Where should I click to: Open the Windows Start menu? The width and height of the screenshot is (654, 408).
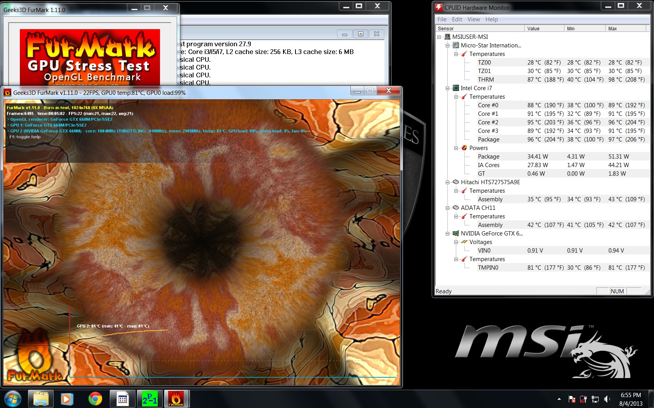point(13,399)
